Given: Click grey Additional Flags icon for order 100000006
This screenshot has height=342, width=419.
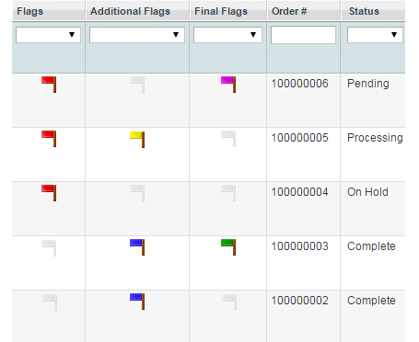Looking at the screenshot, I should pos(137,85).
